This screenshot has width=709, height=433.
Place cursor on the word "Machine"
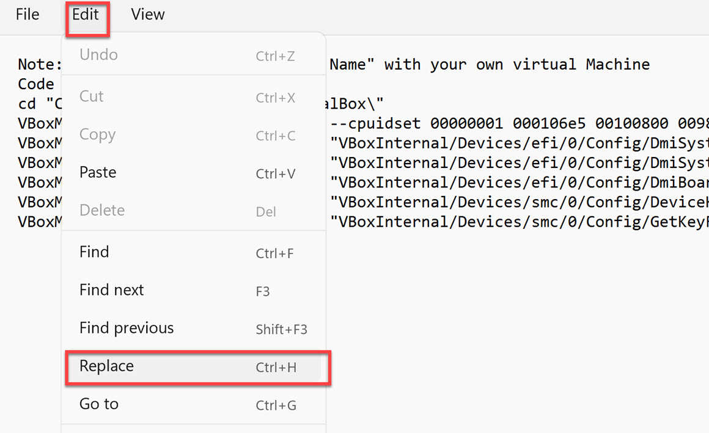[x=617, y=64]
